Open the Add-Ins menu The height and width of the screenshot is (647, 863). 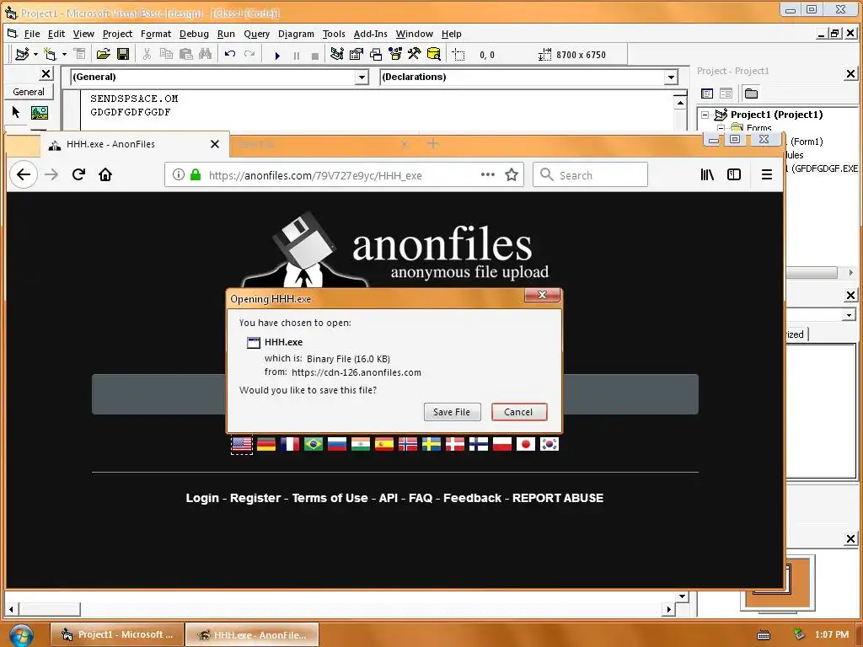[371, 34]
